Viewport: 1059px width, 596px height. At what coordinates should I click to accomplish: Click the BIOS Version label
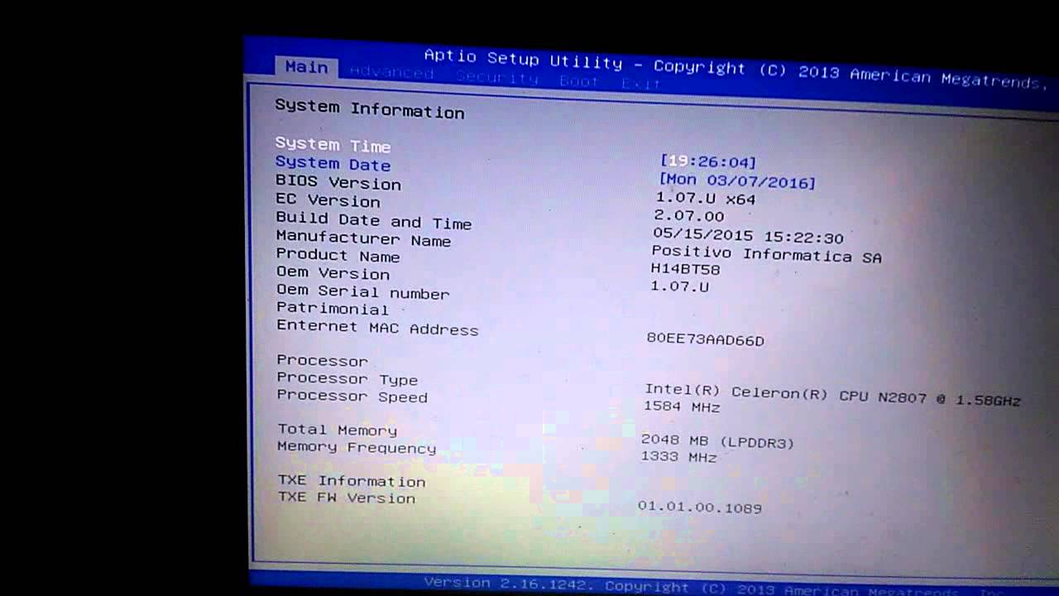[x=338, y=182]
